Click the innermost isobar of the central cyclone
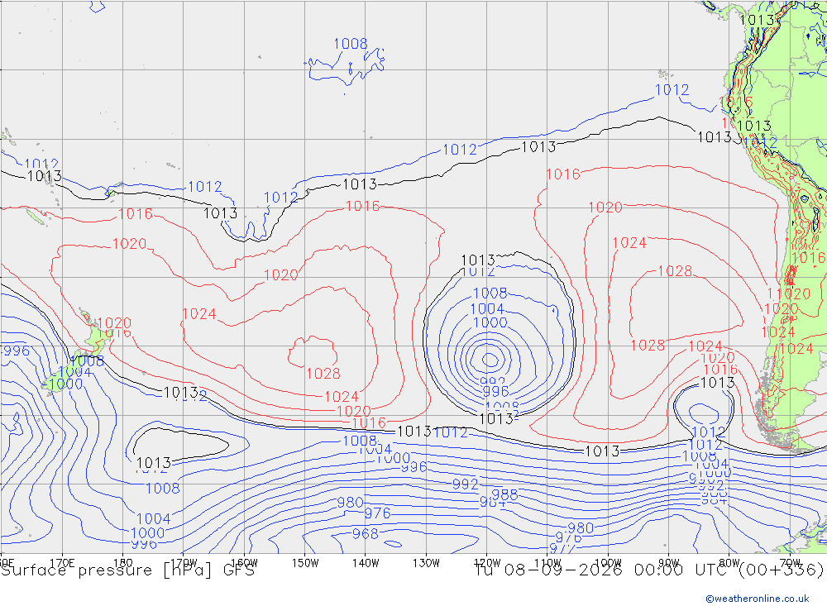The image size is (827, 606). click(490, 360)
